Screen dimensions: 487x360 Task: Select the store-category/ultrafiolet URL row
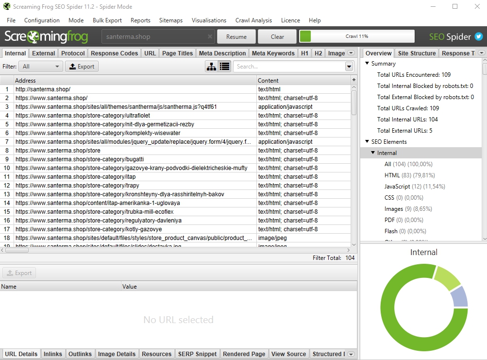pos(175,115)
